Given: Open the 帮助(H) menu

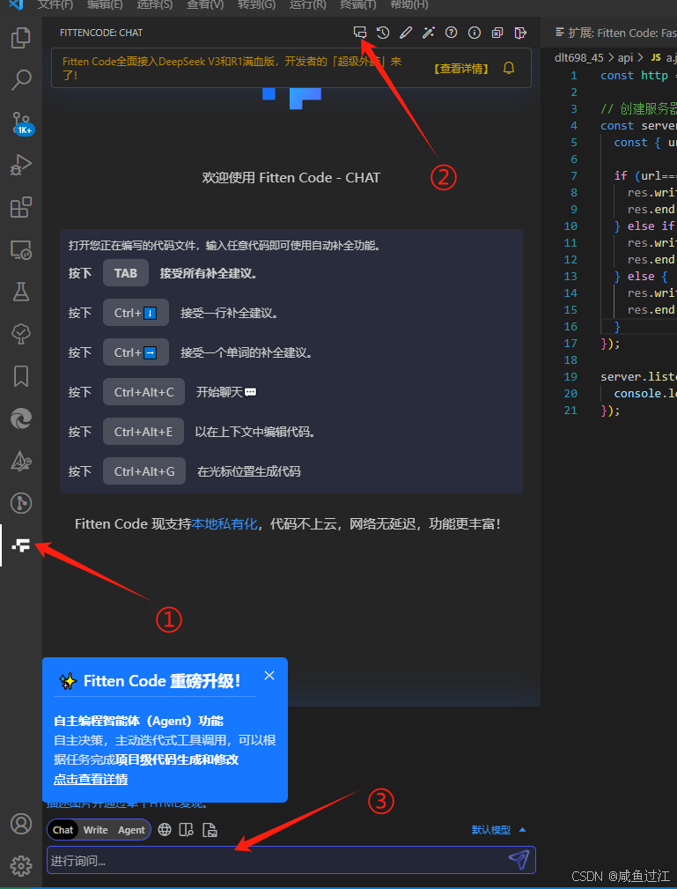Looking at the screenshot, I should pyautogui.click(x=409, y=4).
